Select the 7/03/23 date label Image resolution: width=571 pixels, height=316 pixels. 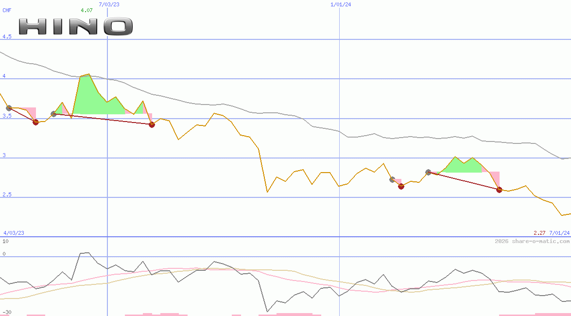[108, 4]
